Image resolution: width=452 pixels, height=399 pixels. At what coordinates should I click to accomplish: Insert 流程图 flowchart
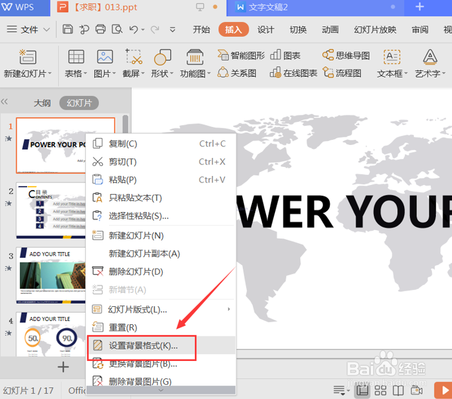(x=342, y=73)
